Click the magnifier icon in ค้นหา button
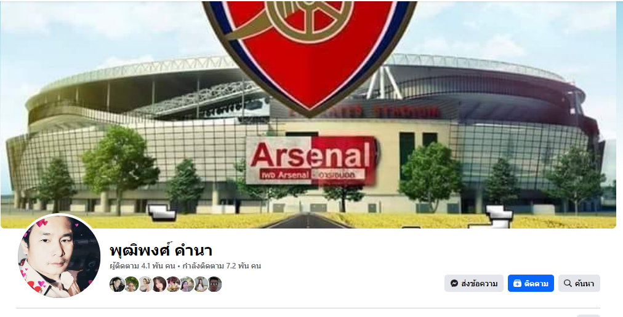 coord(568,283)
